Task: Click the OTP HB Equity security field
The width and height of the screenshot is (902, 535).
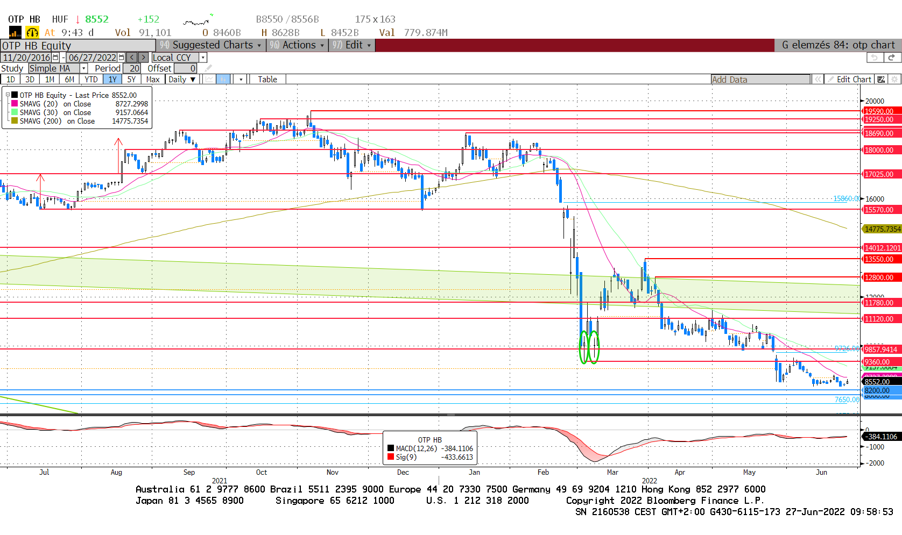Action: coord(78,46)
